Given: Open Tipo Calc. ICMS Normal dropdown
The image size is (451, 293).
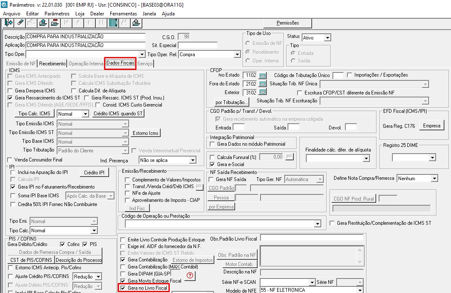Looking at the screenshot, I should coord(85,114).
